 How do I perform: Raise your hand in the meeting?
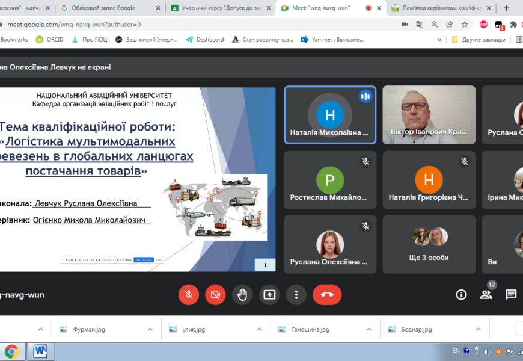coord(242,295)
